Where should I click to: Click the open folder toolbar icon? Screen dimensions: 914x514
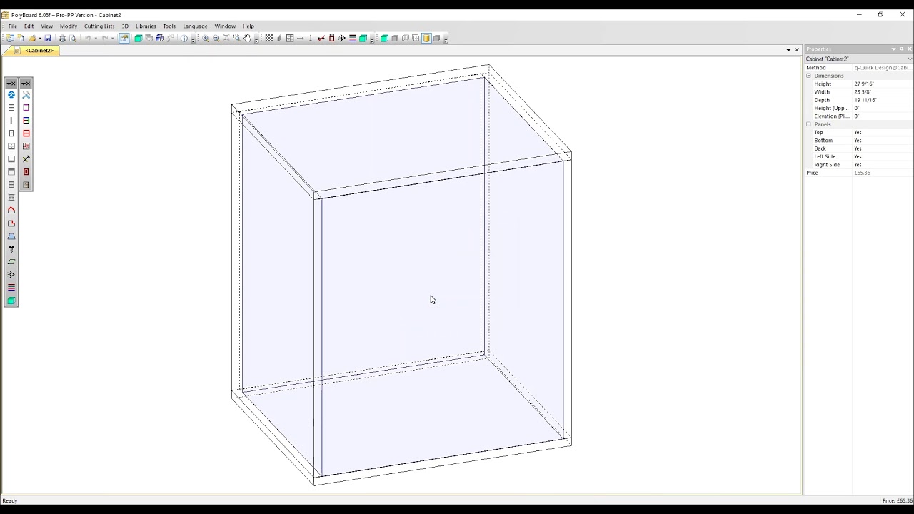[32, 39]
